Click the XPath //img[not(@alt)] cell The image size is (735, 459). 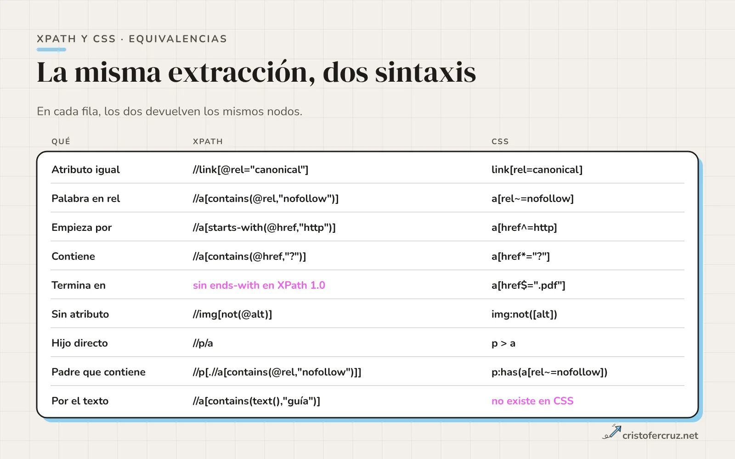tap(232, 314)
